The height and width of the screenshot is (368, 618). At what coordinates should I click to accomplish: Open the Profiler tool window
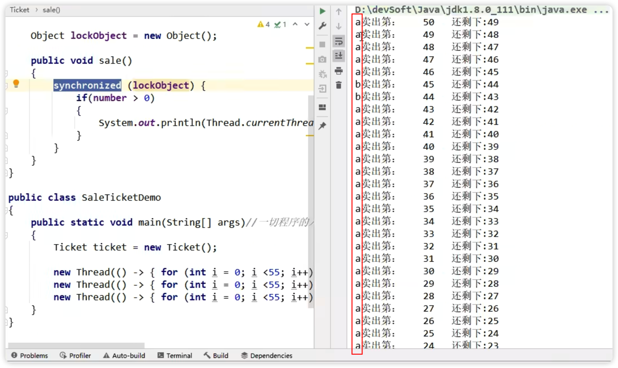[76, 356]
